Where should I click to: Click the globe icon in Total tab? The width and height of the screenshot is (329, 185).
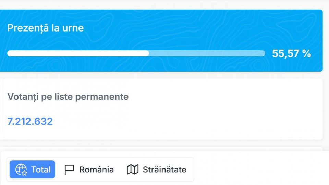(x=21, y=170)
